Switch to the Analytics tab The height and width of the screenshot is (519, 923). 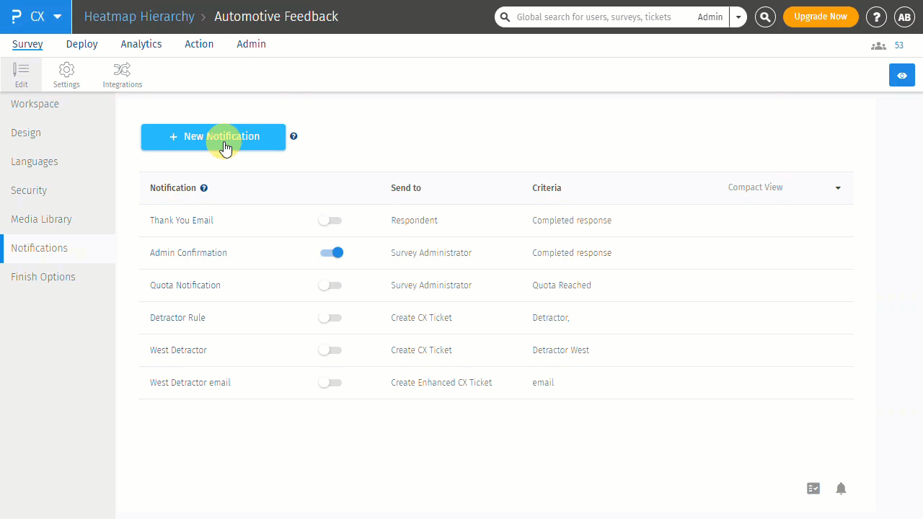(x=141, y=44)
